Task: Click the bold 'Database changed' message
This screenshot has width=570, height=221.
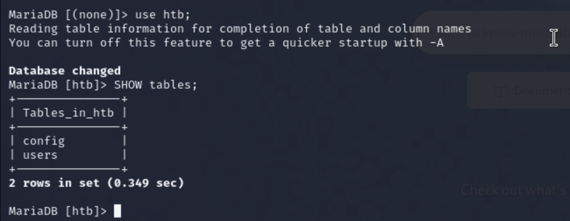Action: 64,71
